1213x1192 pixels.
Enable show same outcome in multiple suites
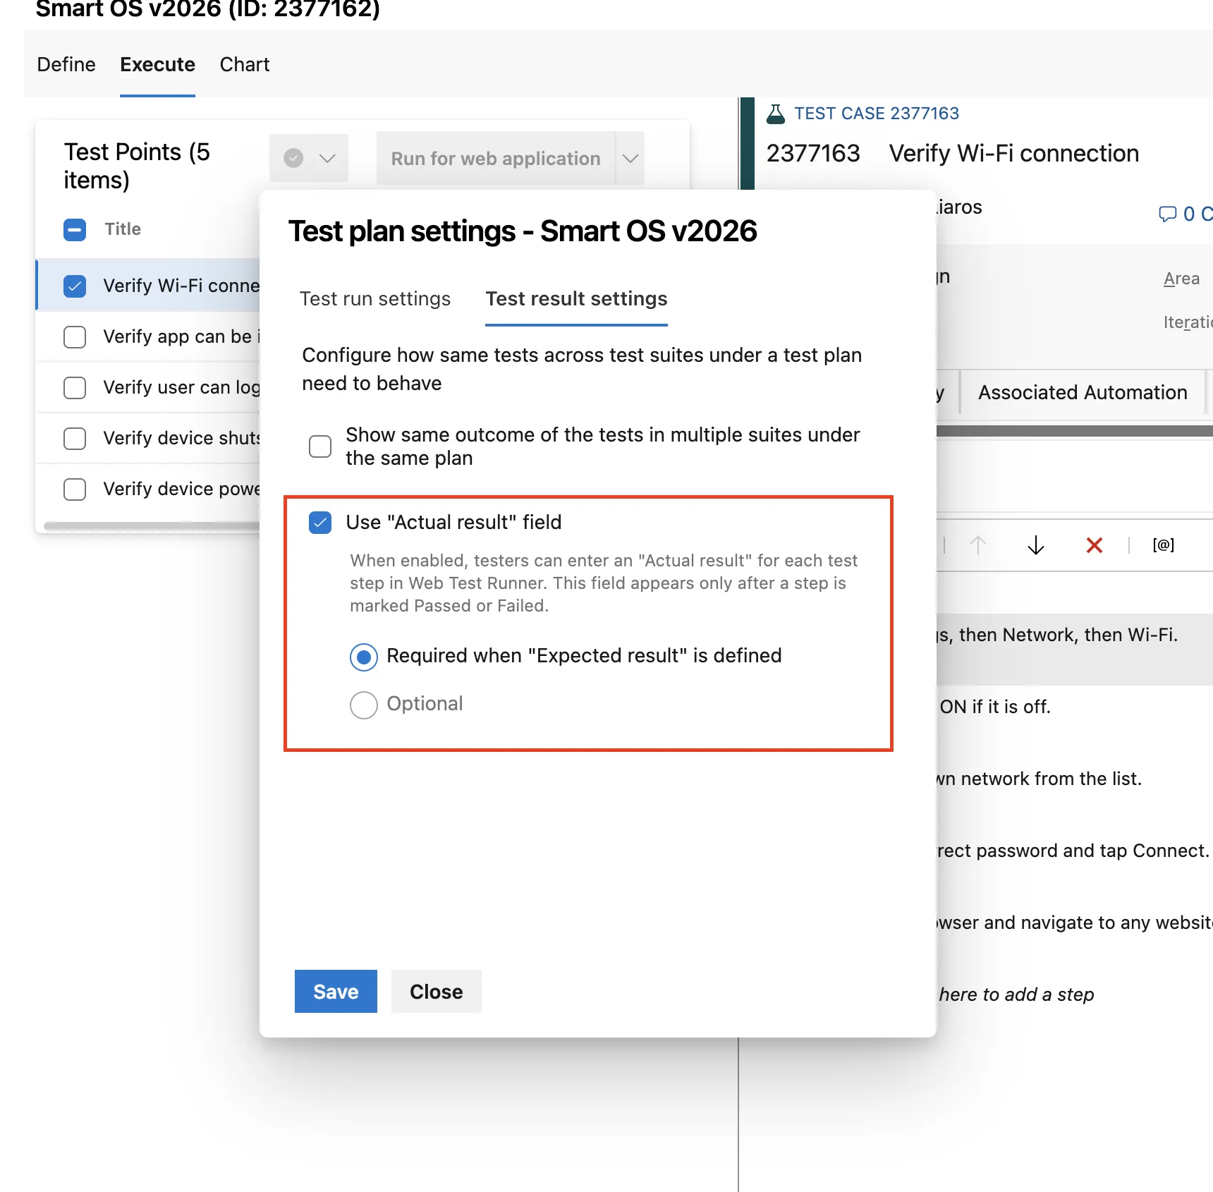pyautogui.click(x=320, y=446)
